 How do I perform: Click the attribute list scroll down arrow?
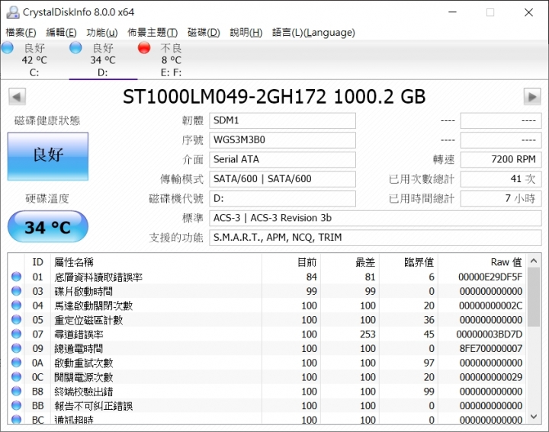tap(534, 416)
